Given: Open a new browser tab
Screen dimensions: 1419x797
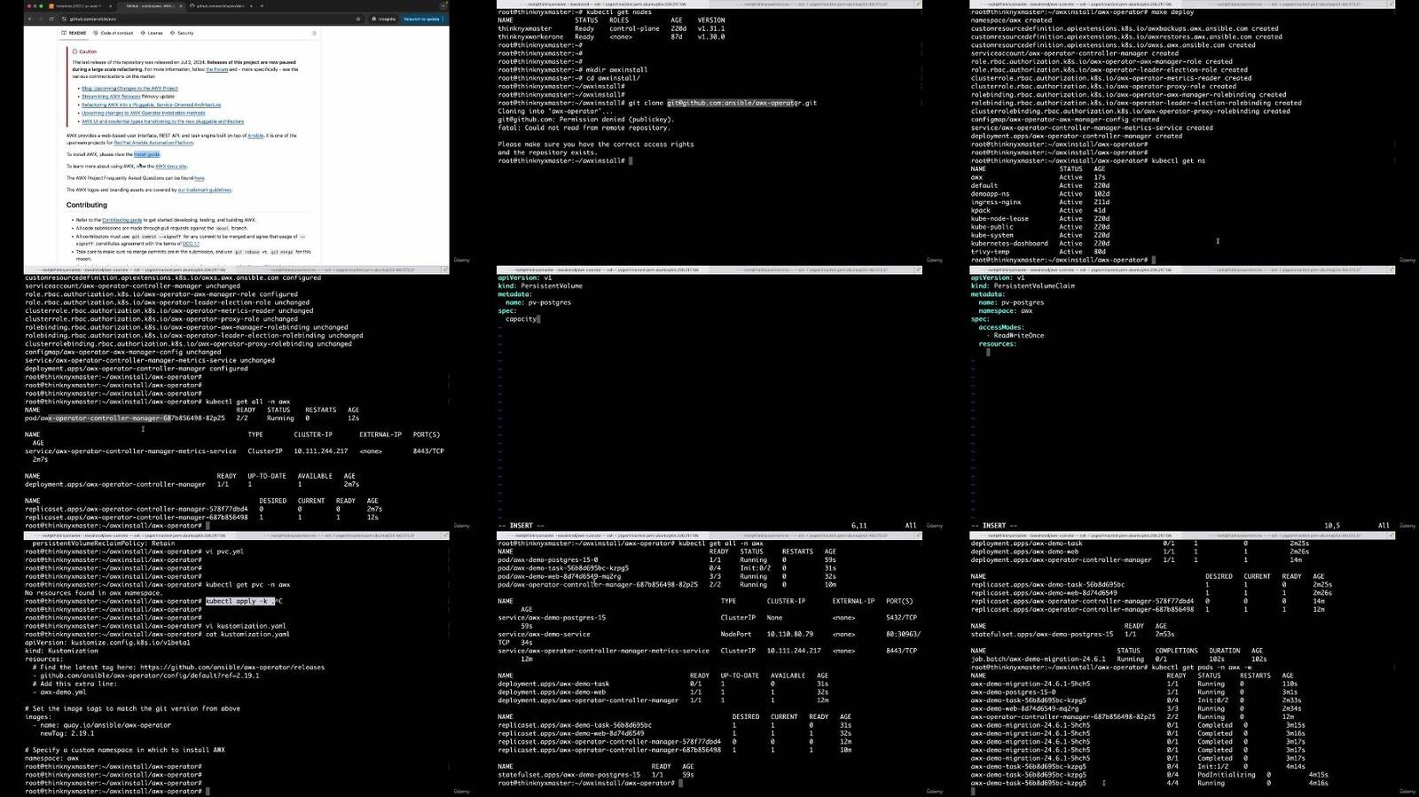Looking at the screenshot, I should [x=262, y=5].
